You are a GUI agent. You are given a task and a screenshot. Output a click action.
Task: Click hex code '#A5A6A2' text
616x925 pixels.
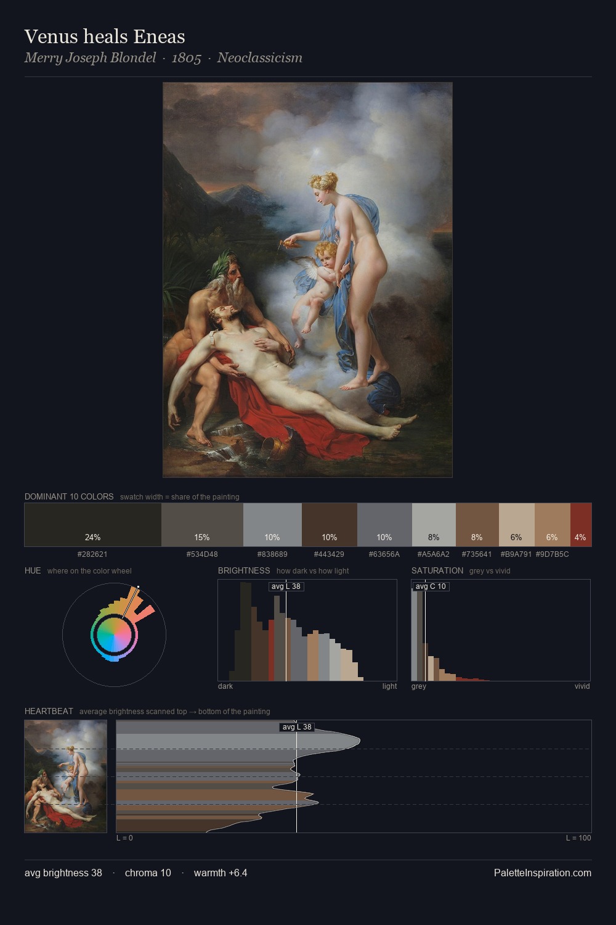[434, 554]
